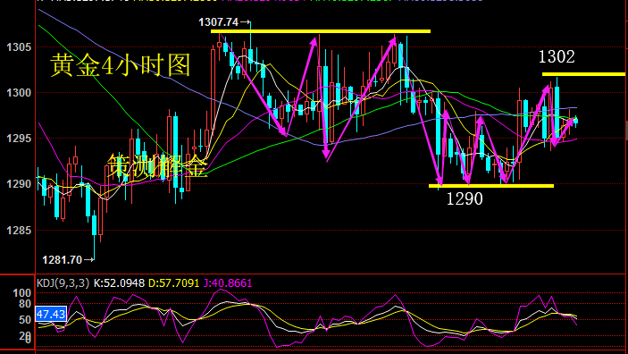Click the grey scrollbar handle on the right edge
This screenshot has width=628, height=354.
pyautogui.click(x=626, y=131)
